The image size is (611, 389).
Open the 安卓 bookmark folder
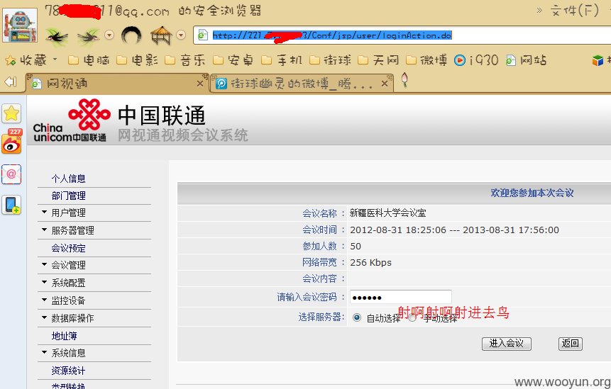pyautogui.click(x=233, y=60)
